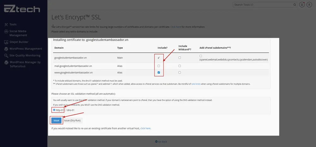Click the Go Back link
The image size is (316, 147).
[x=162, y=142]
